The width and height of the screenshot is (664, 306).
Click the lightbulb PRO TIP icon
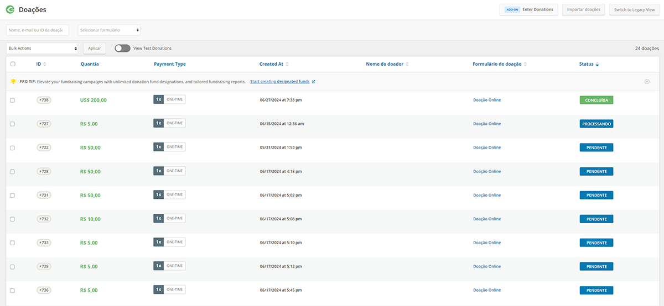click(x=13, y=82)
